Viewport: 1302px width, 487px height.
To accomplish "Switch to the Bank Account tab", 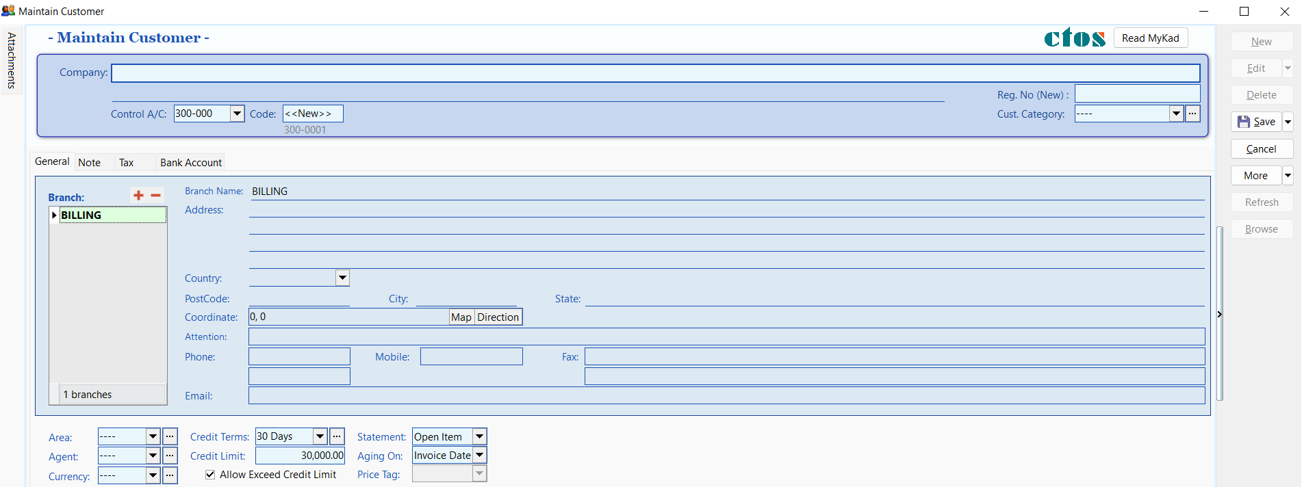I will (x=191, y=163).
